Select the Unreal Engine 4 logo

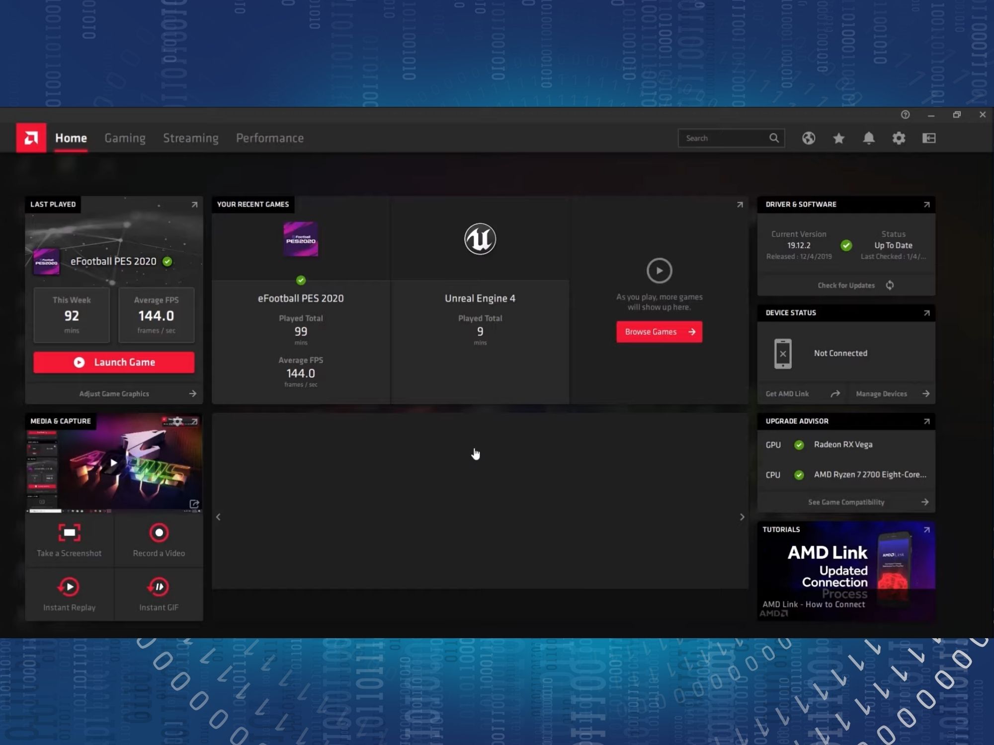(x=480, y=239)
